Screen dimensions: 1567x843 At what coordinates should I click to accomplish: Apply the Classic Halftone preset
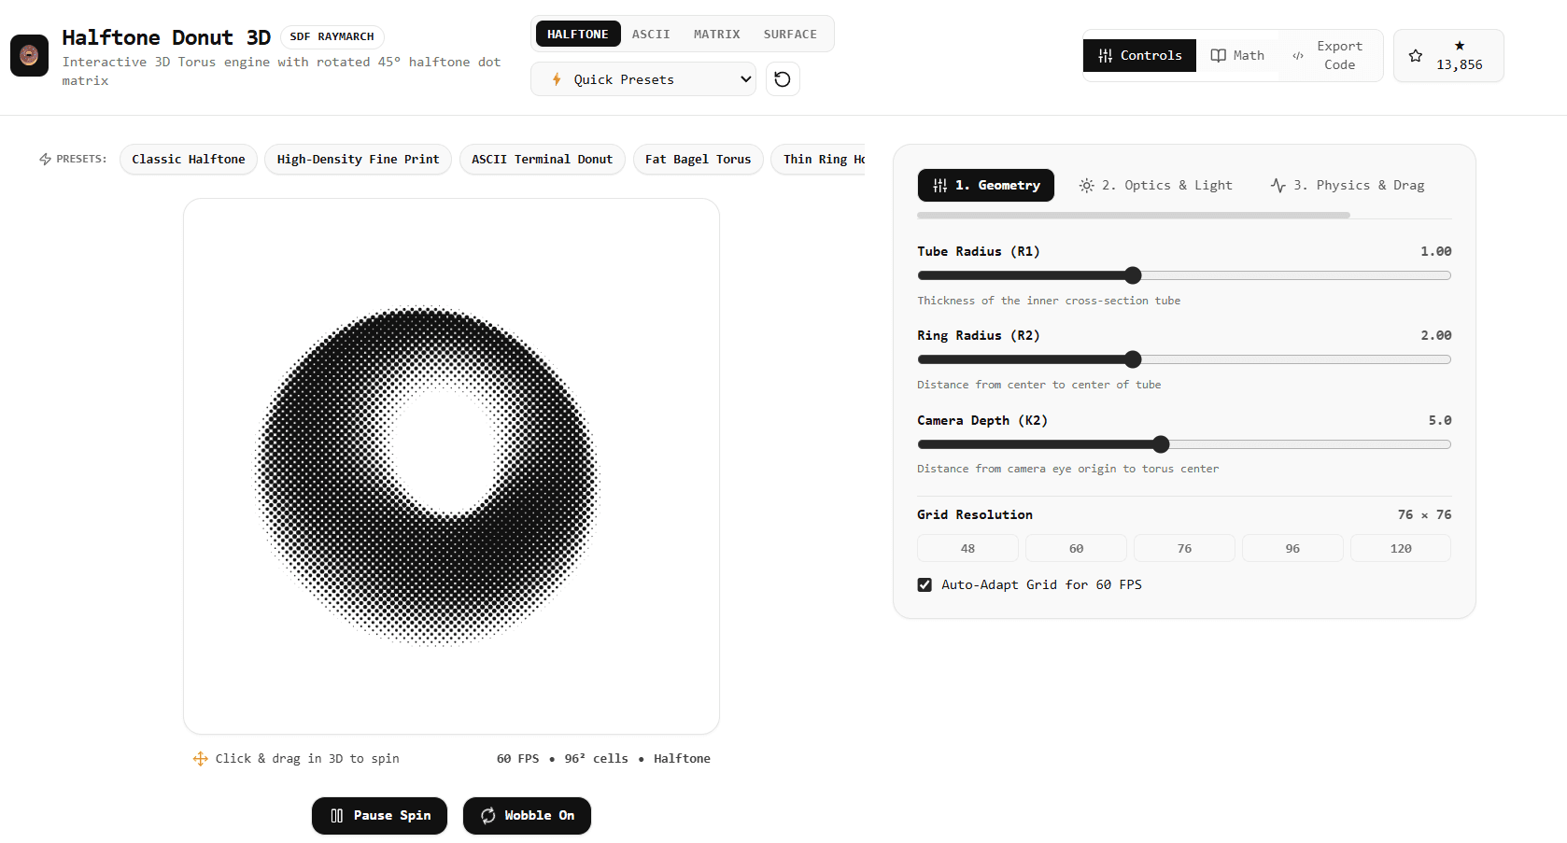click(x=189, y=160)
